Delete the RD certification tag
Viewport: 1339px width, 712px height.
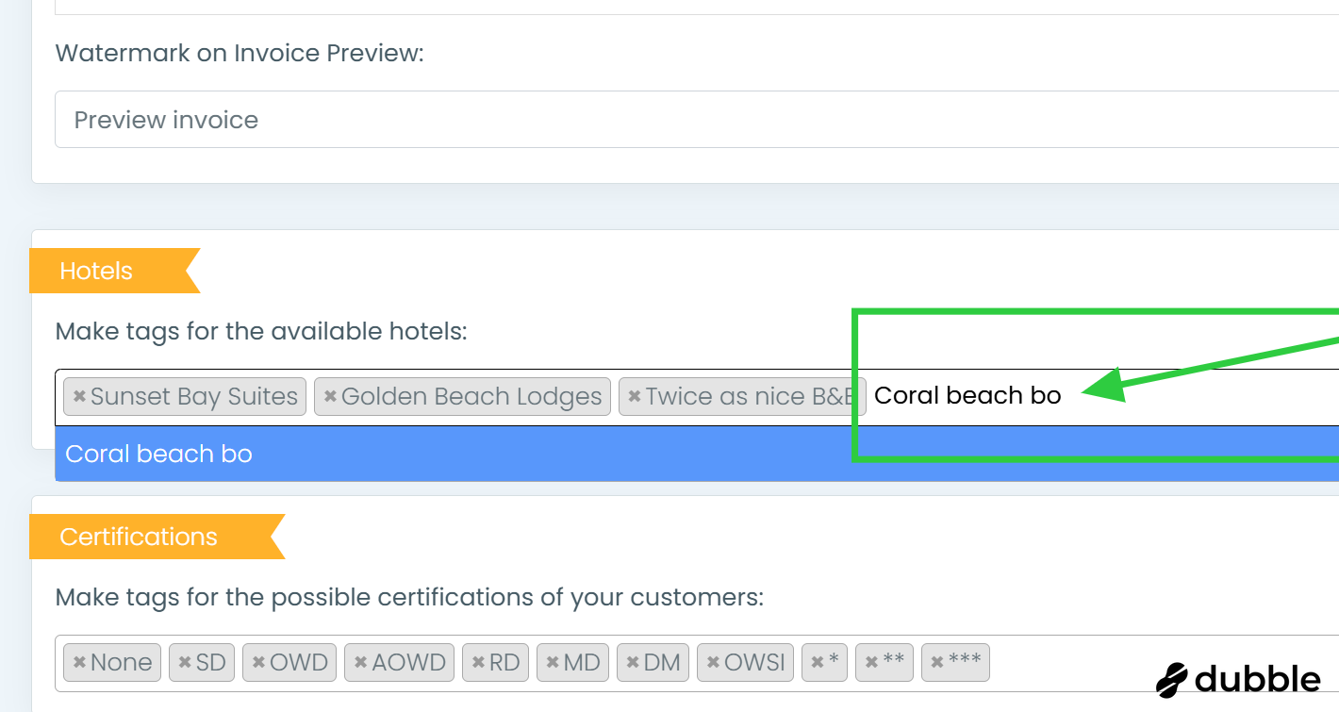pos(479,663)
